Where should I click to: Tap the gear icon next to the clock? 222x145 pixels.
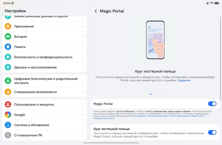click(12, 3)
